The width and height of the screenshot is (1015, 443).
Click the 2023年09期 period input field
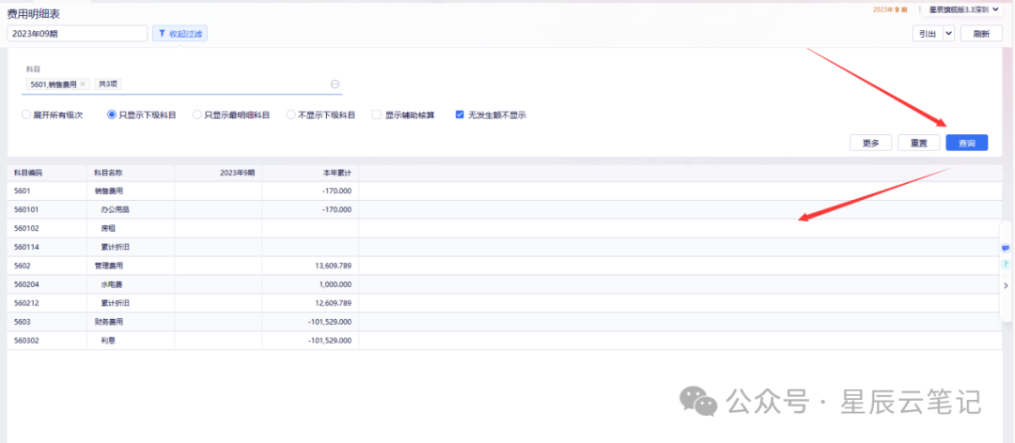point(77,34)
